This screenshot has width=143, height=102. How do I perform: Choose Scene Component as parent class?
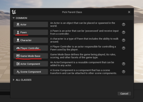click(x=31, y=72)
